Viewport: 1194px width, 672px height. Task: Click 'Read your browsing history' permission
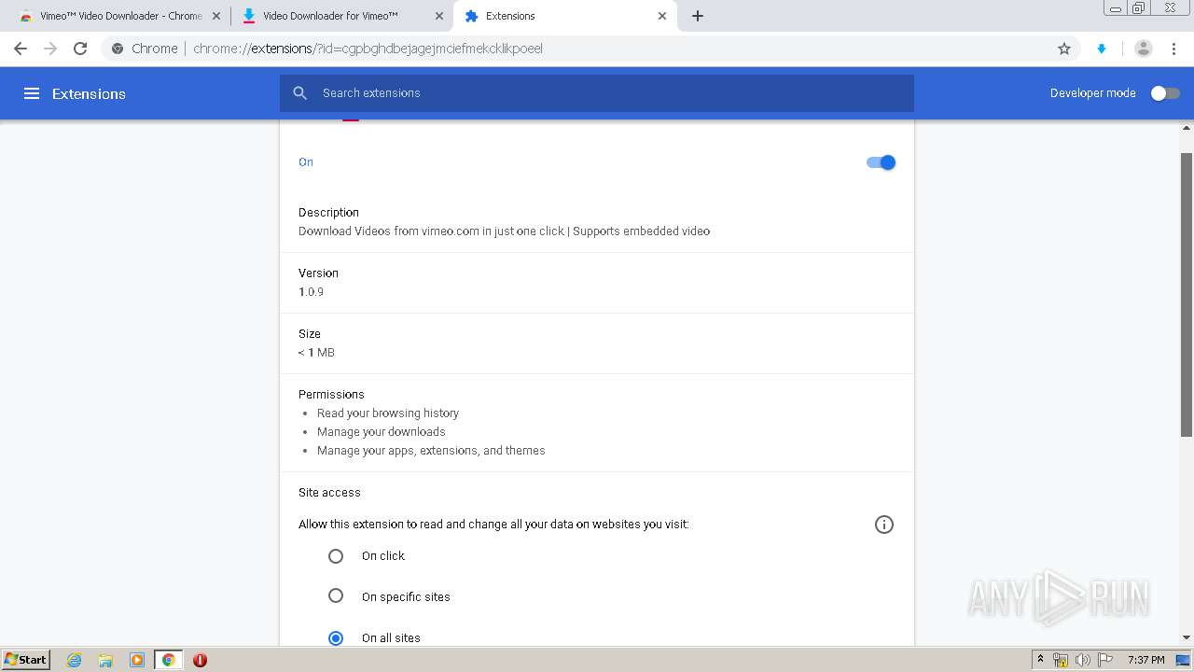pyautogui.click(x=388, y=413)
